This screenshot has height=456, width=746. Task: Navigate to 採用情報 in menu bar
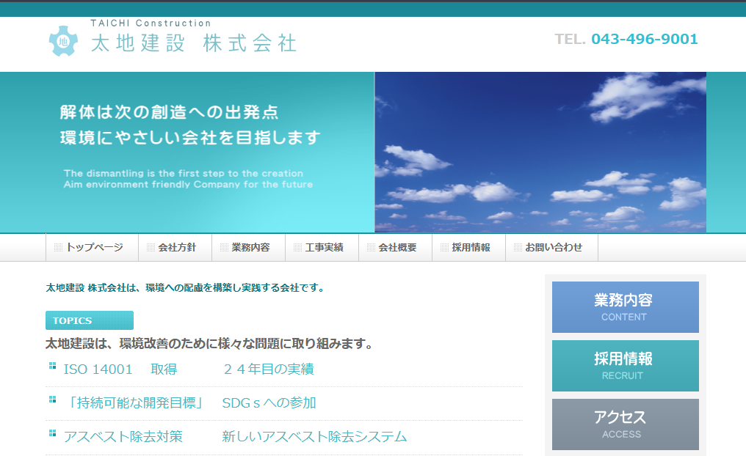468,248
